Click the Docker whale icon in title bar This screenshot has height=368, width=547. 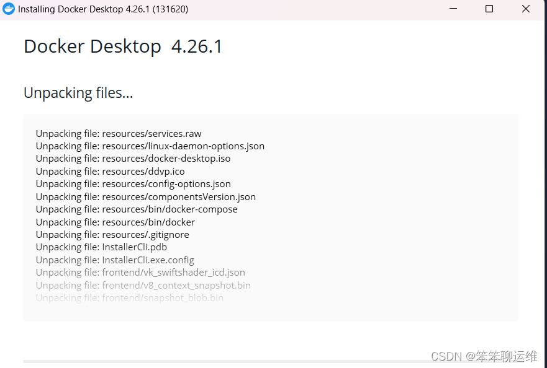tap(8, 9)
